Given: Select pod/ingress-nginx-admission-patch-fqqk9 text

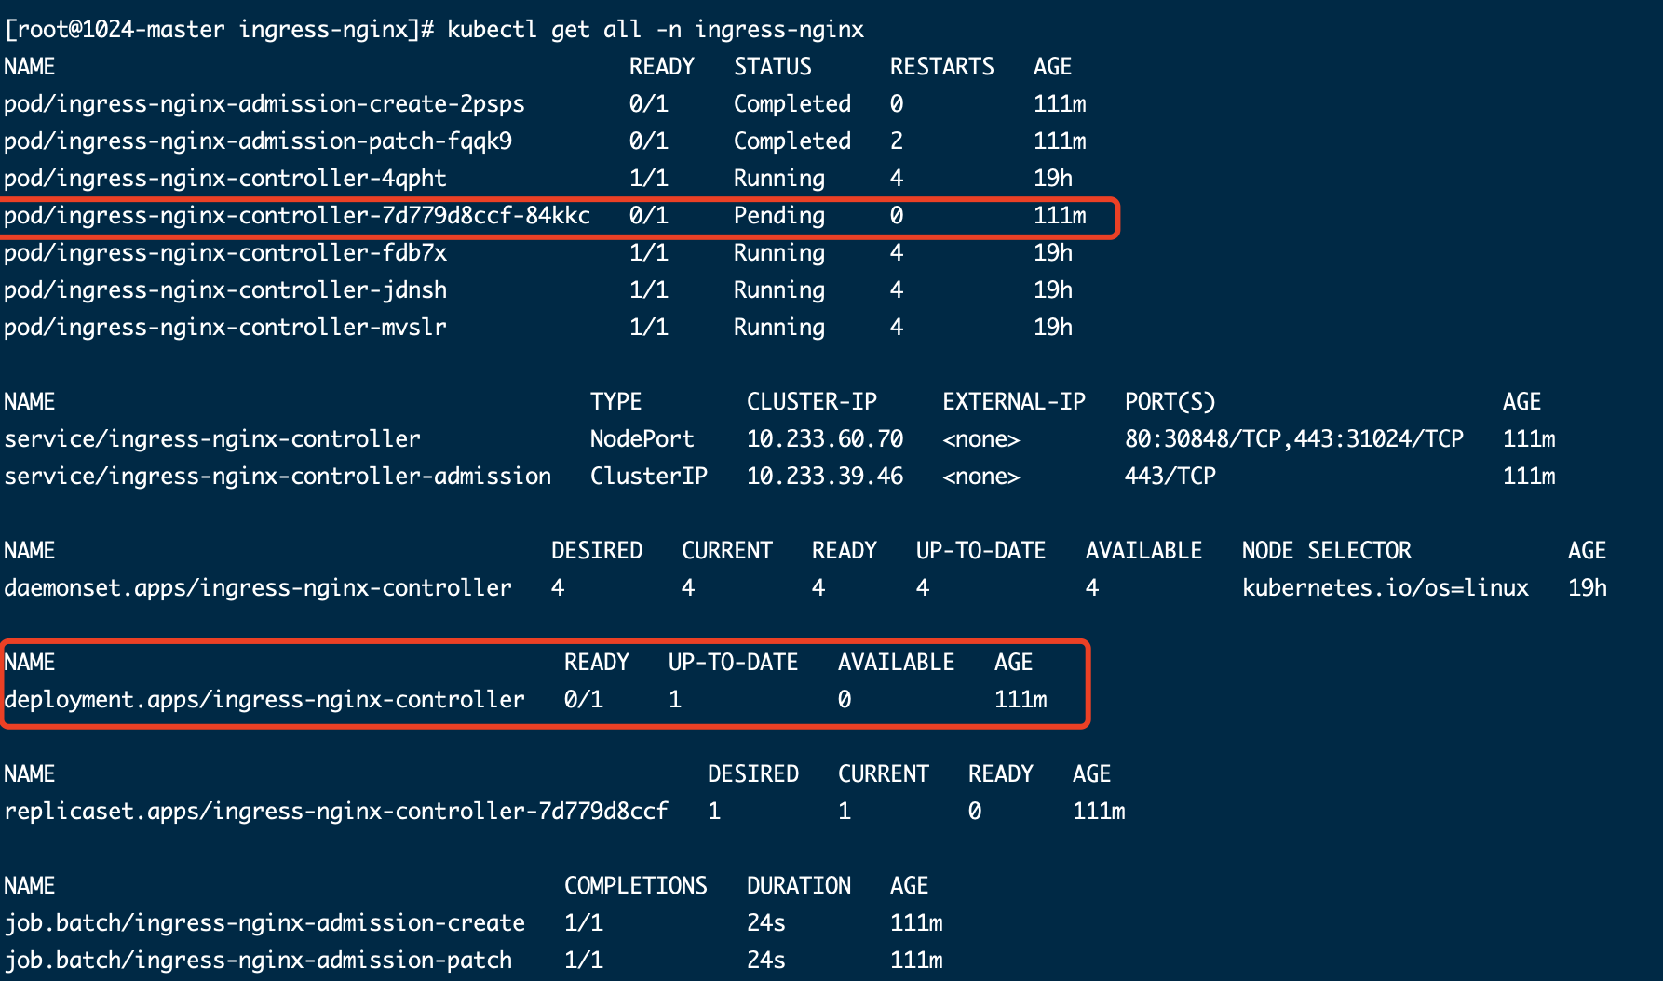Looking at the screenshot, I should pos(258,141).
